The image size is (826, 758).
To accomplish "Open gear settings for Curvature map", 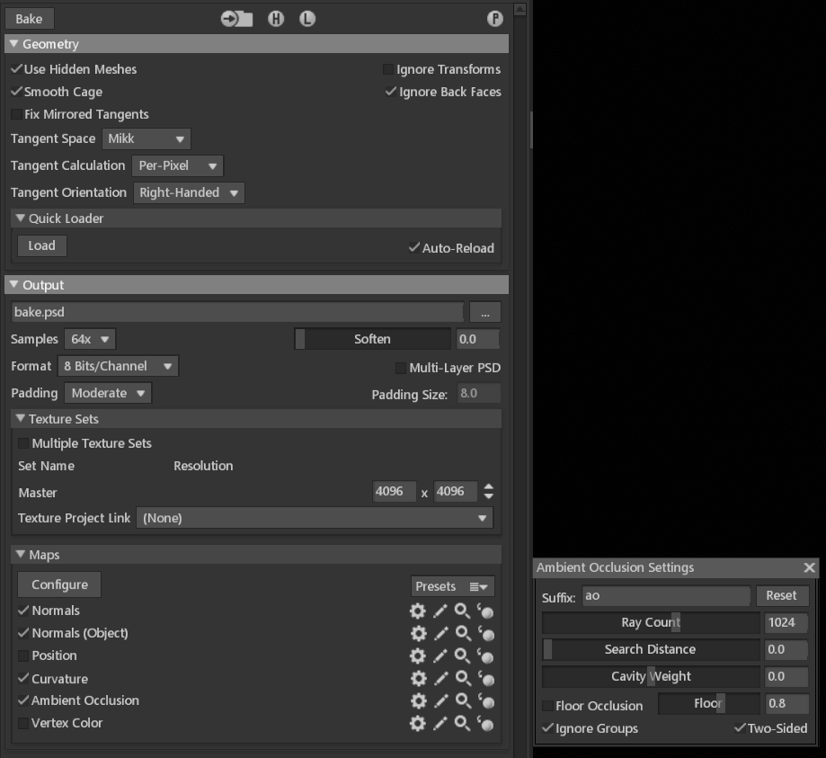I will click(418, 678).
